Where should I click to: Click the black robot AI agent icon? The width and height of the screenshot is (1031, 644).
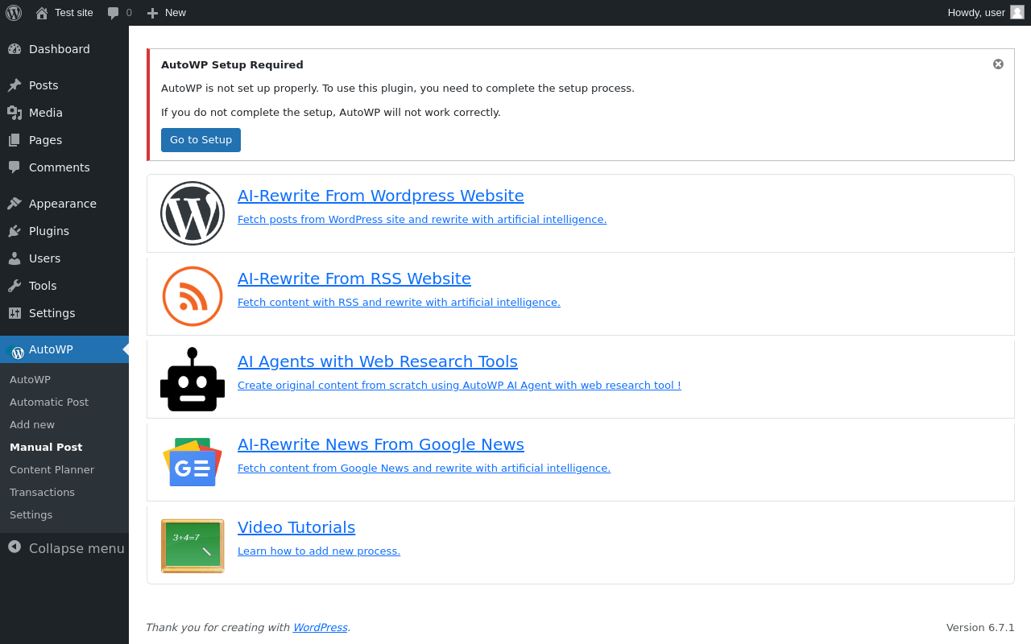click(x=193, y=379)
